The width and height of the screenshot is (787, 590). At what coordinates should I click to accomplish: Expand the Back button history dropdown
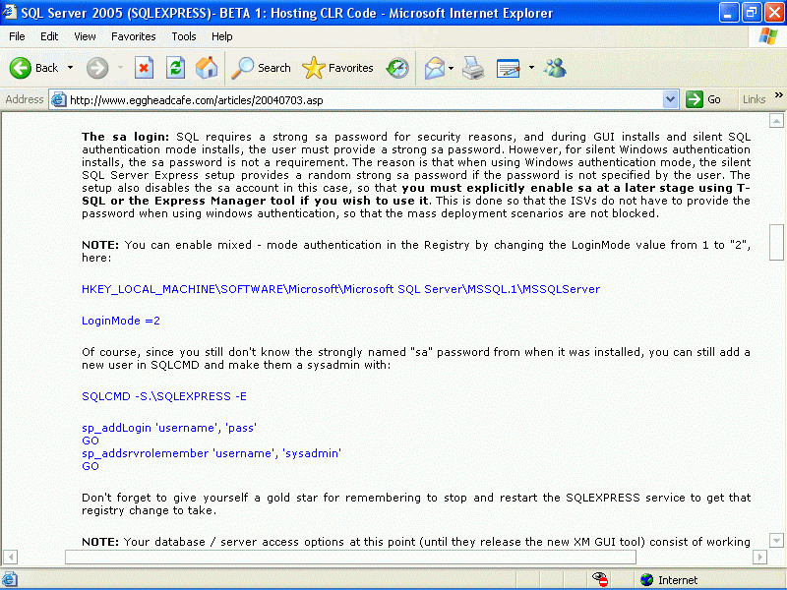click(x=70, y=68)
